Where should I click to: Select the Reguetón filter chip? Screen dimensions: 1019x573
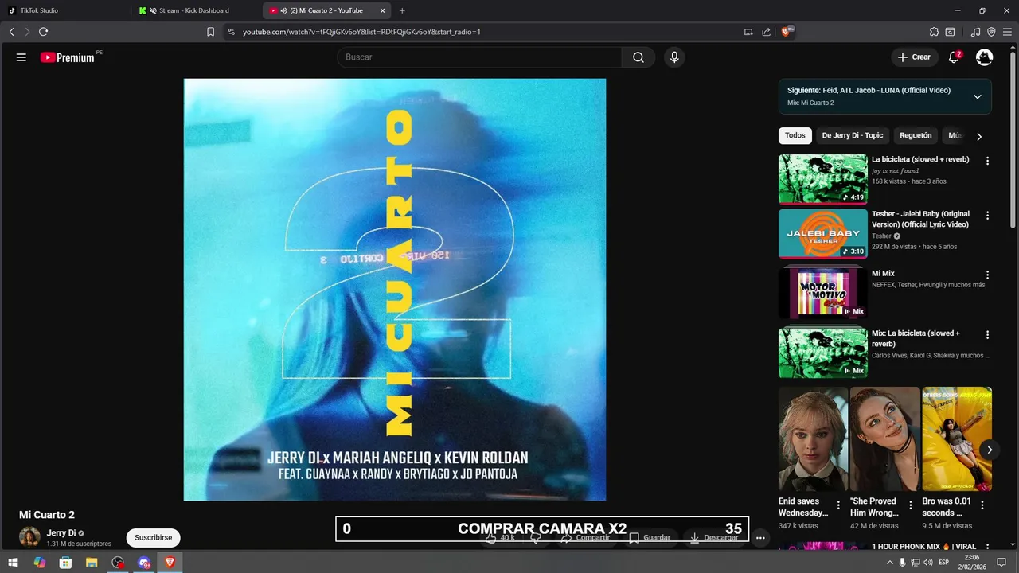pyautogui.click(x=916, y=136)
